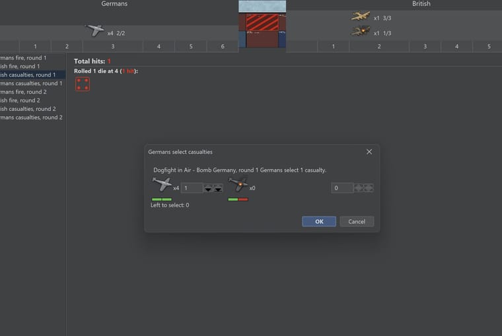Image resolution: width=502 pixels, height=336 pixels.
Task: Cancel the casualty selection dialog
Action: tap(357, 221)
